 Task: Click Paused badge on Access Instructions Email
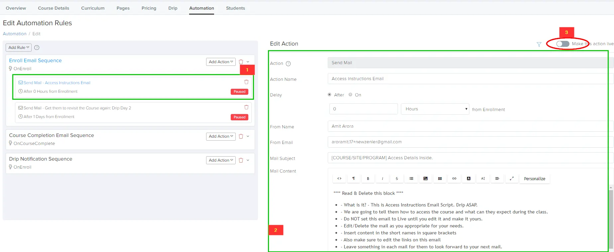[x=239, y=92]
